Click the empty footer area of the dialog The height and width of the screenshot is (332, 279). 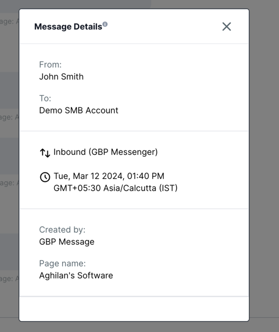pyautogui.click(x=134, y=308)
